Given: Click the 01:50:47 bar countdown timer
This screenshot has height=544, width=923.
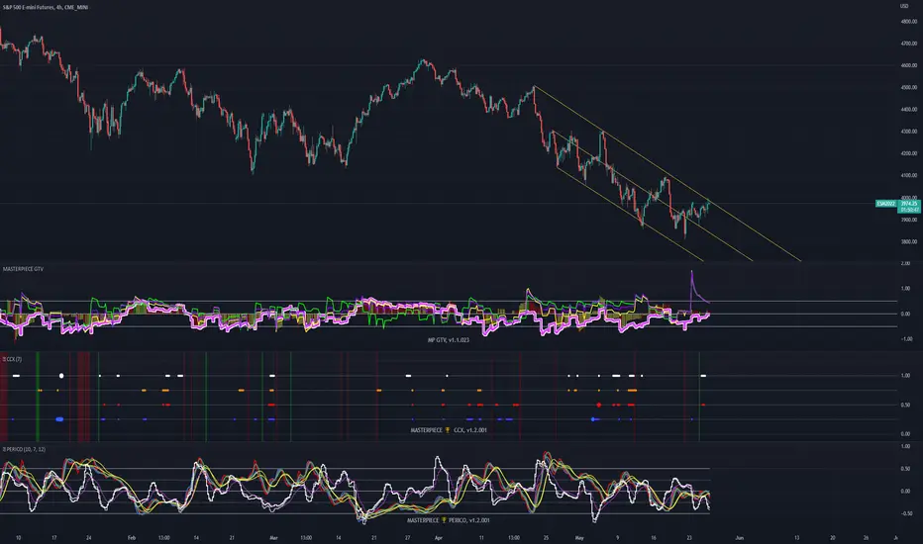Looking at the screenshot, I should [909, 210].
